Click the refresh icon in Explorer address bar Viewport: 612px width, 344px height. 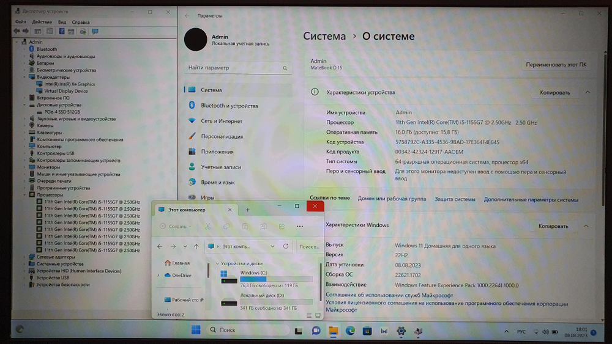click(286, 246)
